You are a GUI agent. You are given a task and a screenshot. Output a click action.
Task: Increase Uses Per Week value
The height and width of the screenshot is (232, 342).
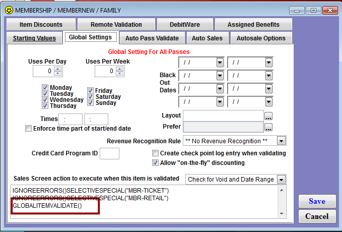point(120,69)
